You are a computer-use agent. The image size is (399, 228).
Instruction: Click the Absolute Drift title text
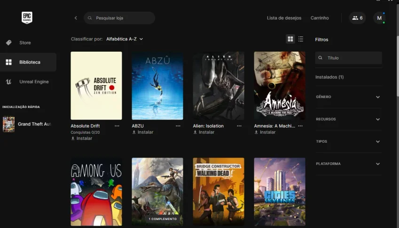point(85,126)
